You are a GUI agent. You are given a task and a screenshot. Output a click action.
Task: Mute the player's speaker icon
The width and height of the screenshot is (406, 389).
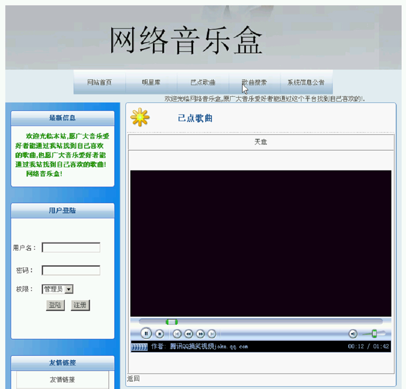tap(353, 334)
